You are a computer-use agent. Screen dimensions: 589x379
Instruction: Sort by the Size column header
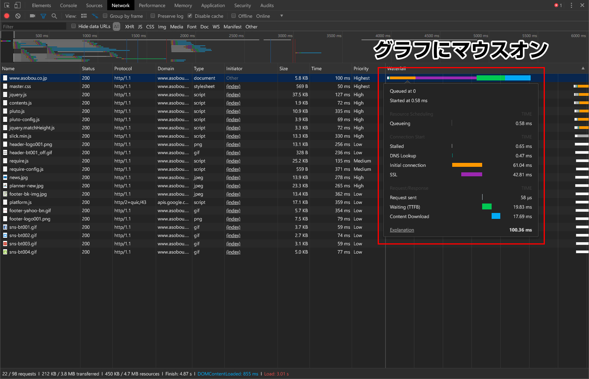click(x=293, y=69)
